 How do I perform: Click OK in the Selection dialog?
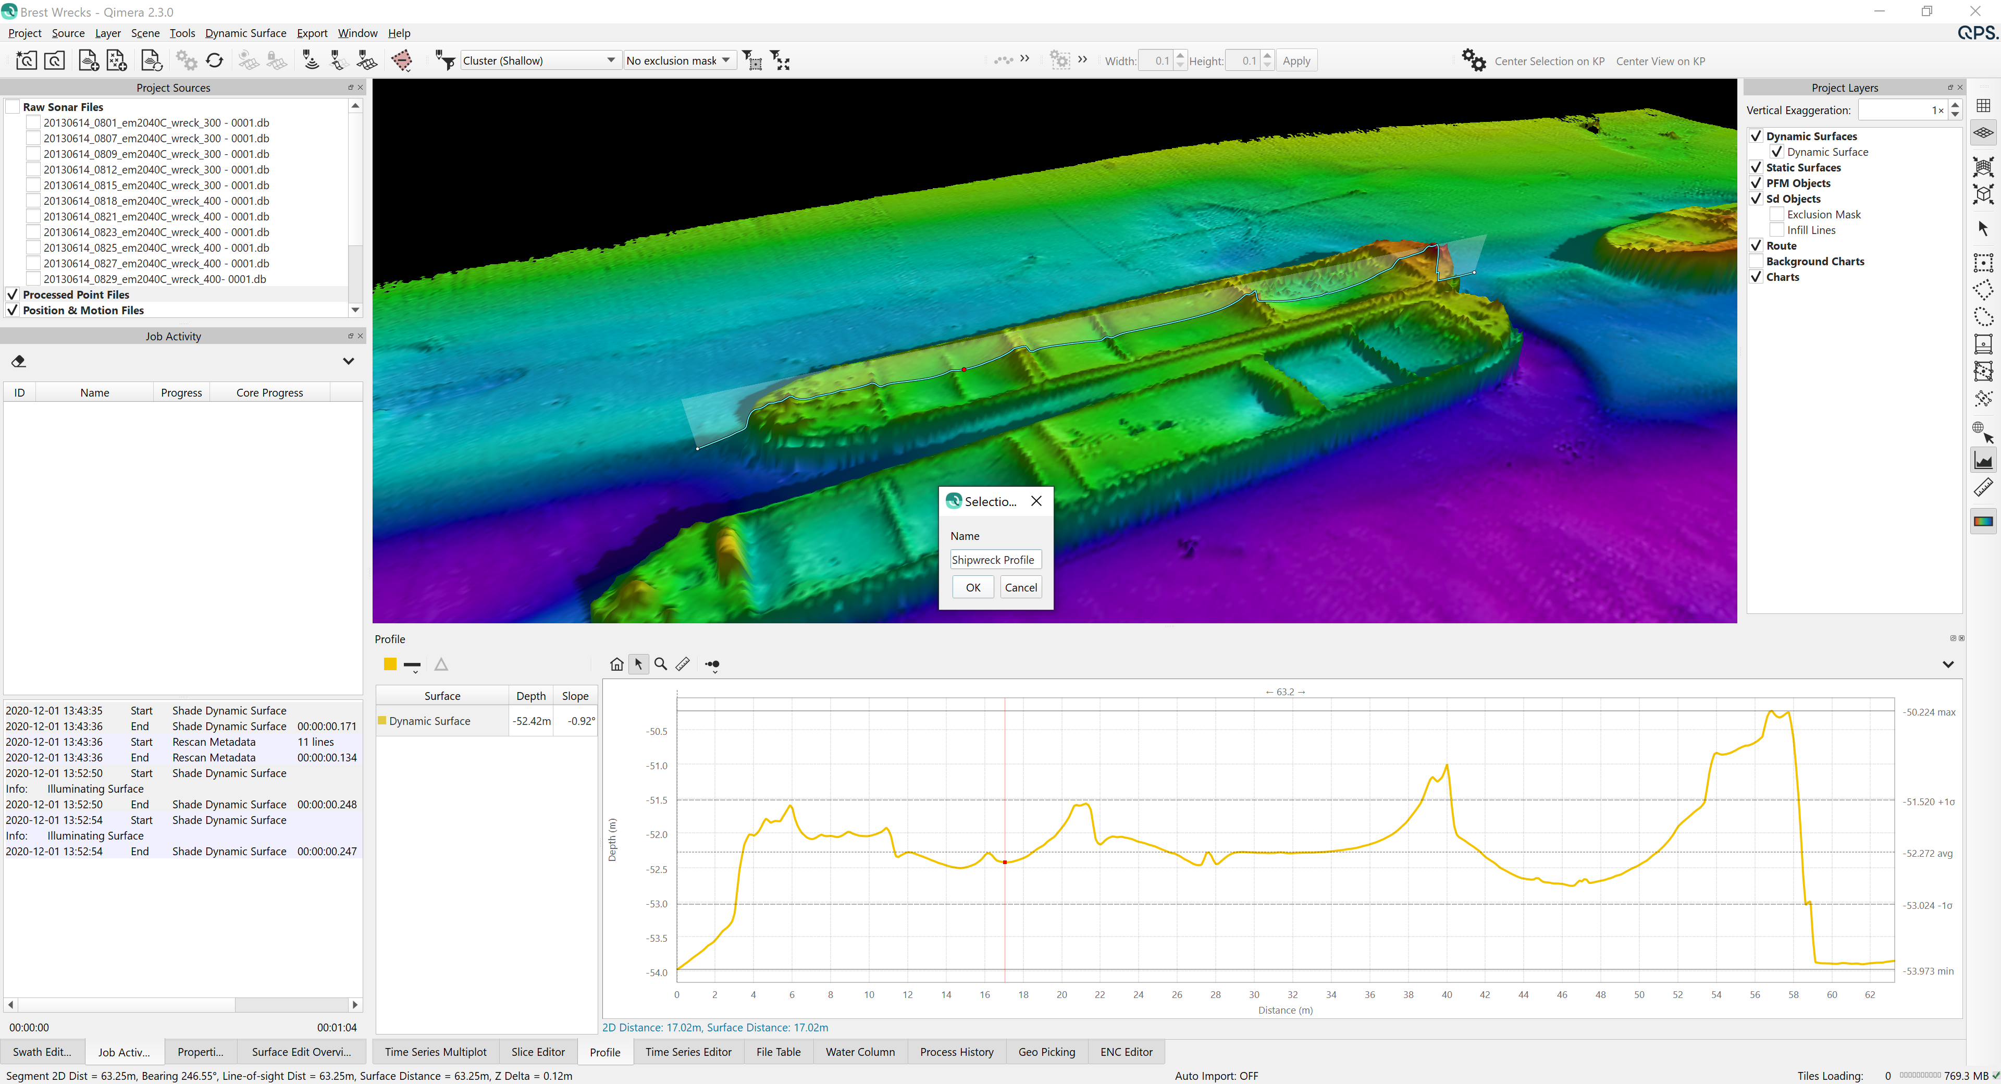coord(972,587)
